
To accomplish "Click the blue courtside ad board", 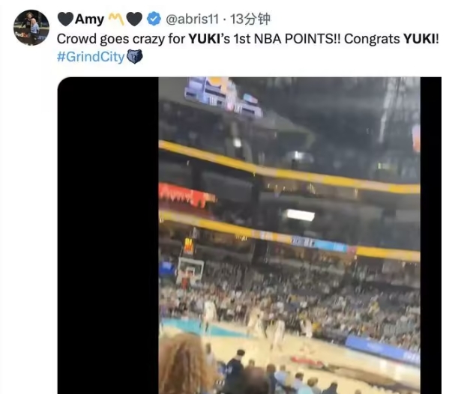I will tap(382, 349).
